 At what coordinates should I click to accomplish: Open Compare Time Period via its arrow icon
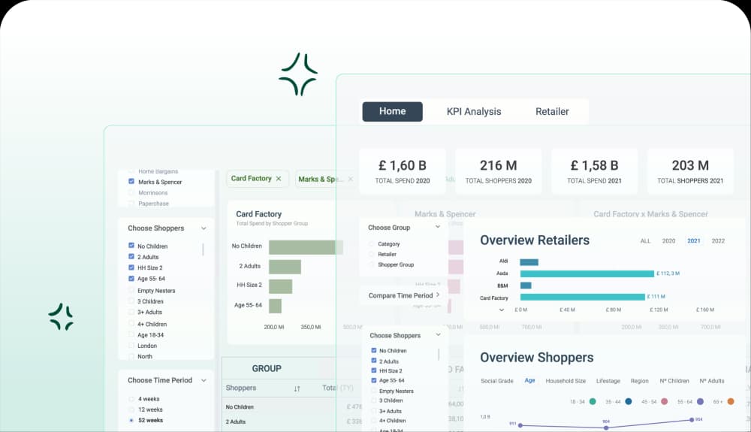(x=437, y=295)
